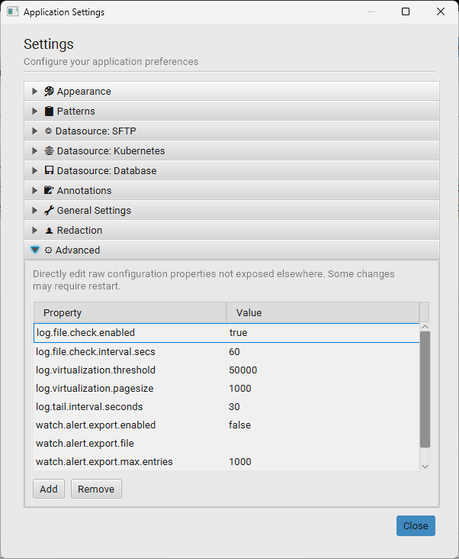The height and width of the screenshot is (559, 459).
Task: Click the General Settings wrench icon
Action: coord(49,210)
